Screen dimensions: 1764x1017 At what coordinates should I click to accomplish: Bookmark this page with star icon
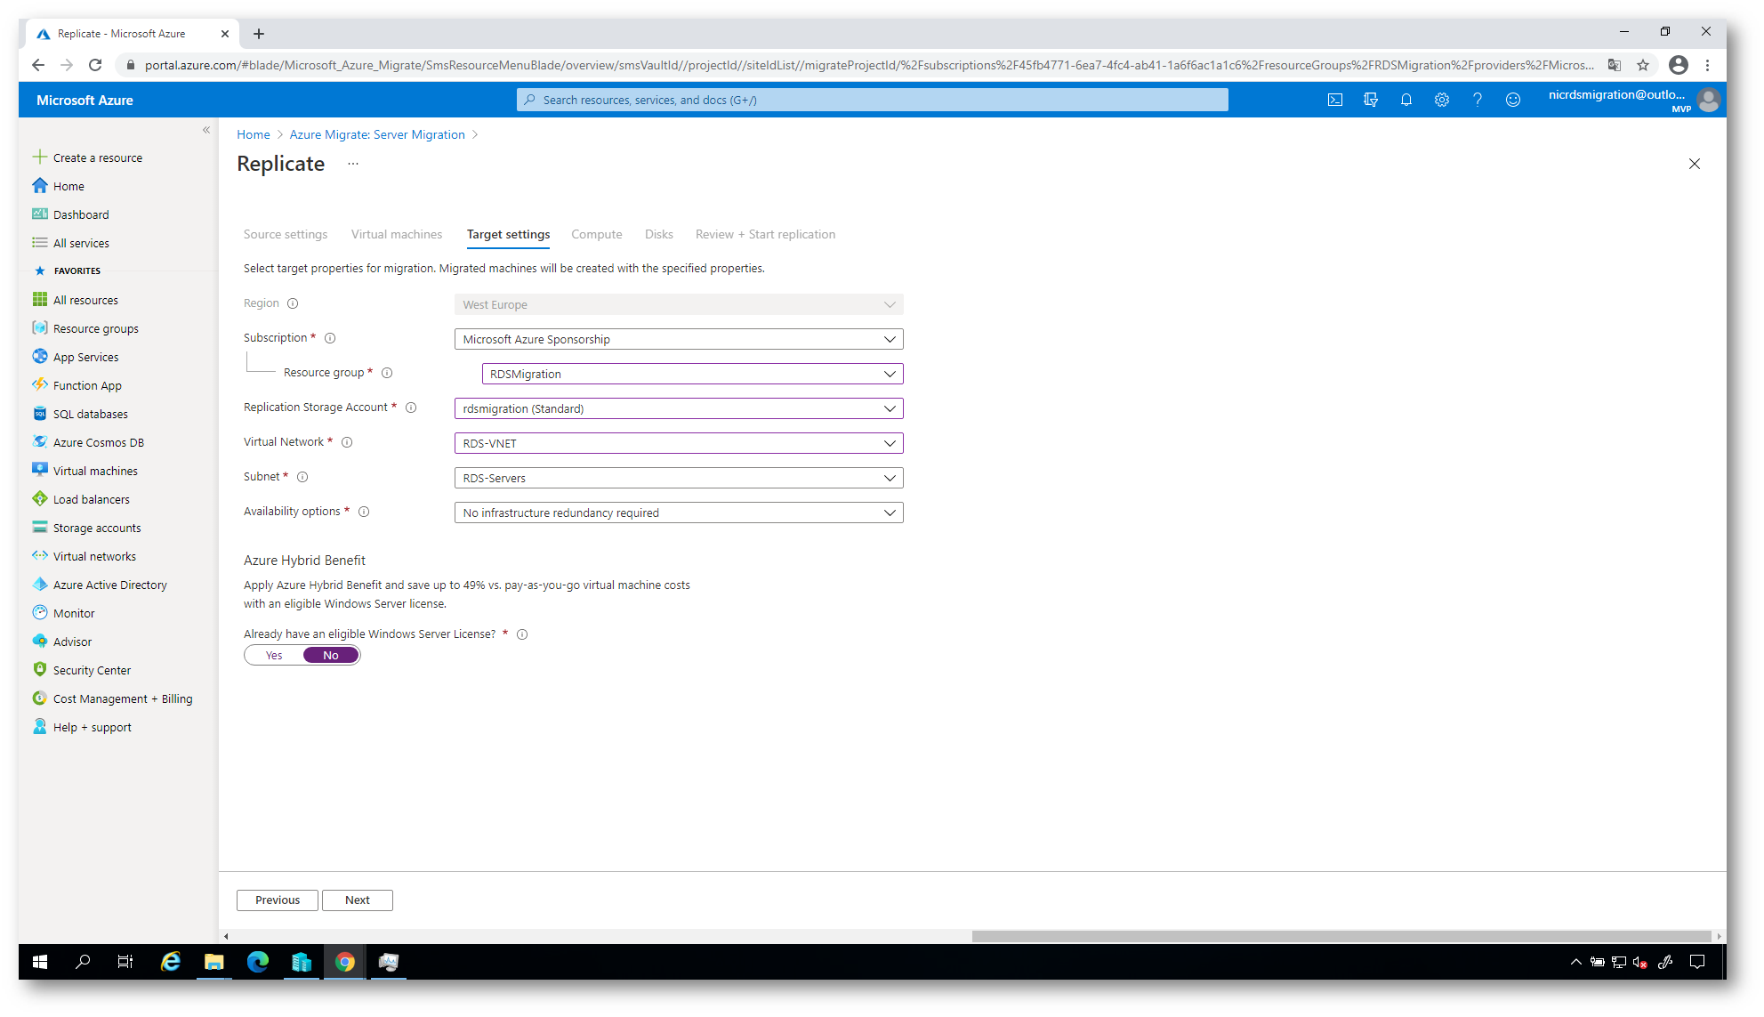pyautogui.click(x=1642, y=65)
